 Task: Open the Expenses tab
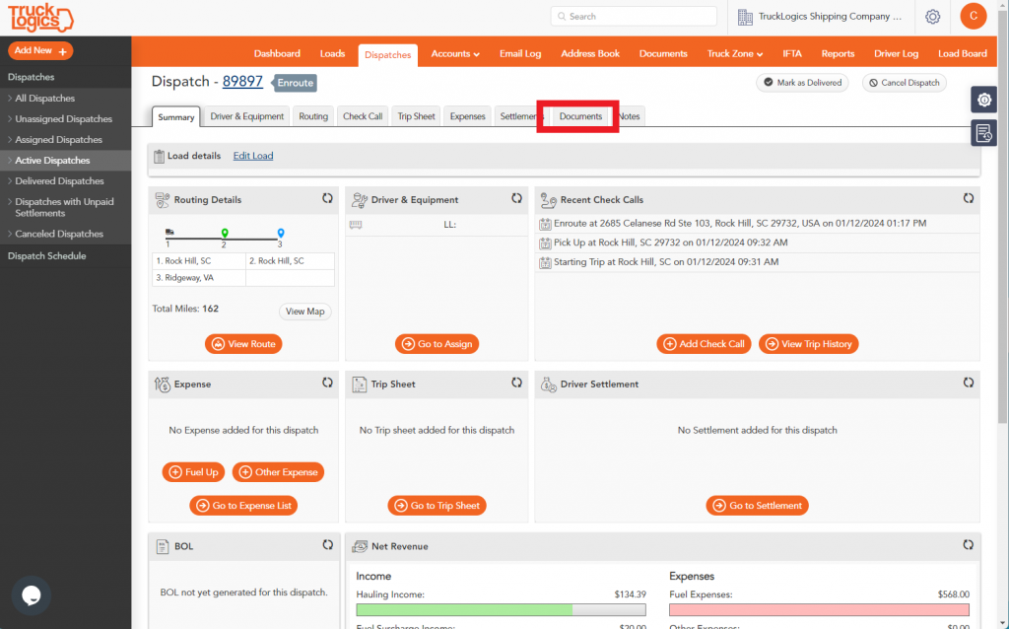tap(467, 116)
